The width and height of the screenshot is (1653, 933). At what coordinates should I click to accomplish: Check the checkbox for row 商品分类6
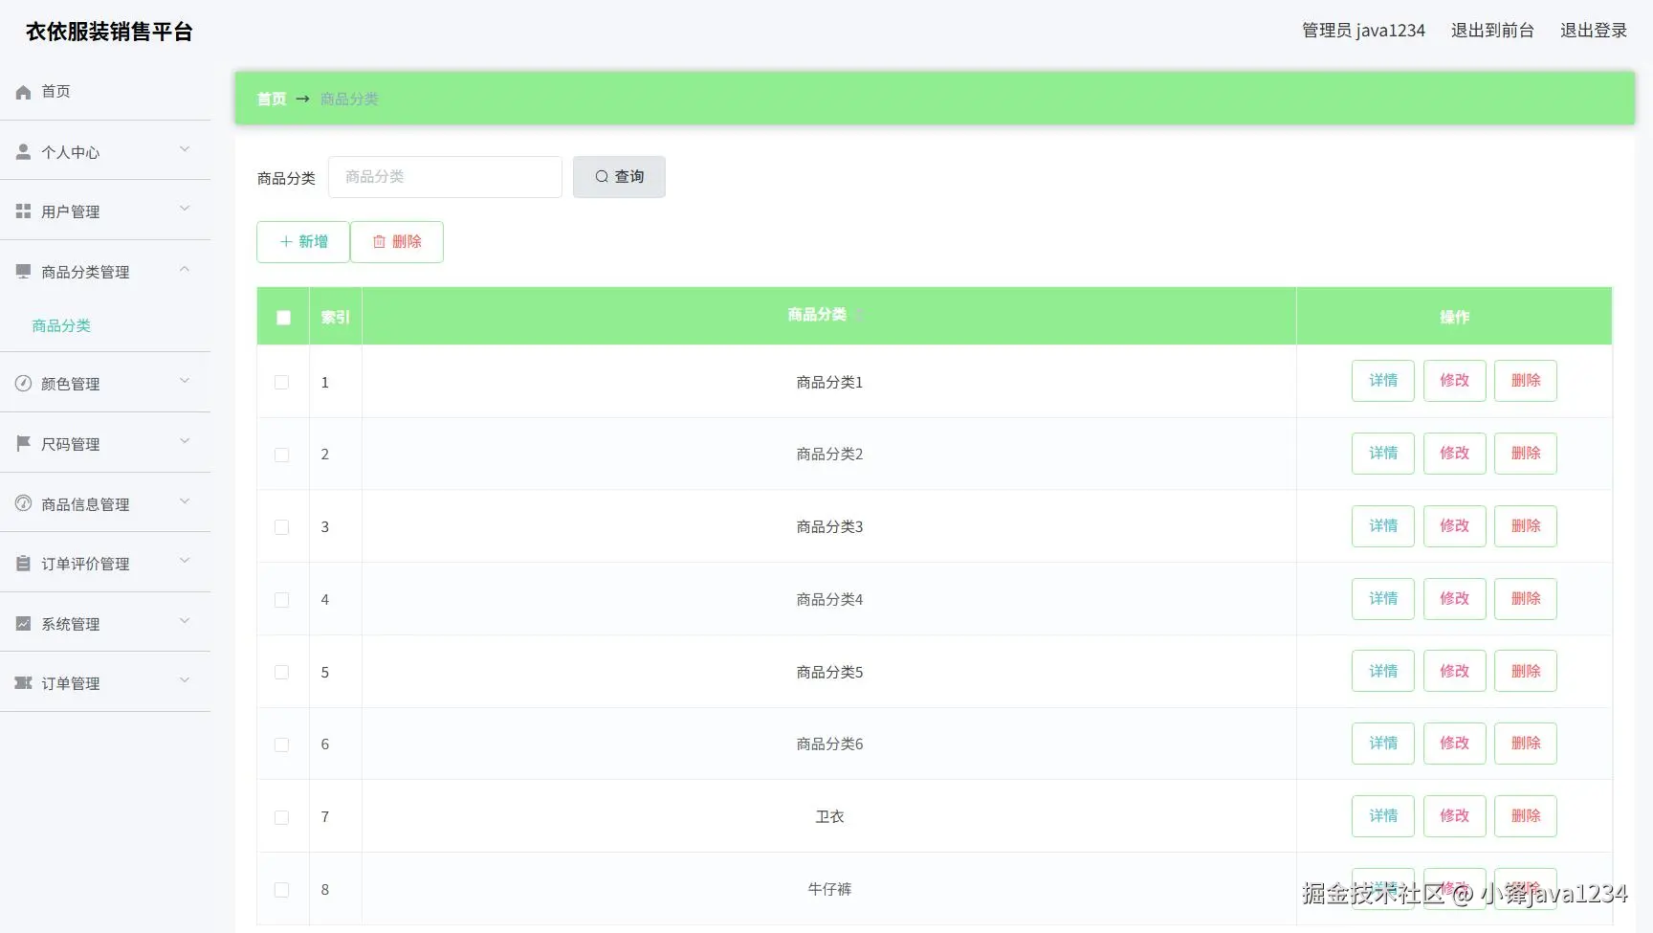pyautogui.click(x=282, y=744)
